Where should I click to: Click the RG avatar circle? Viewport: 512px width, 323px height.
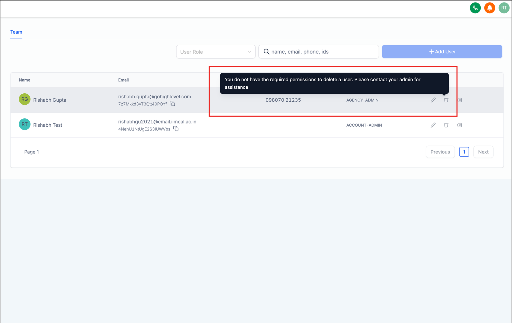pos(24,99)
